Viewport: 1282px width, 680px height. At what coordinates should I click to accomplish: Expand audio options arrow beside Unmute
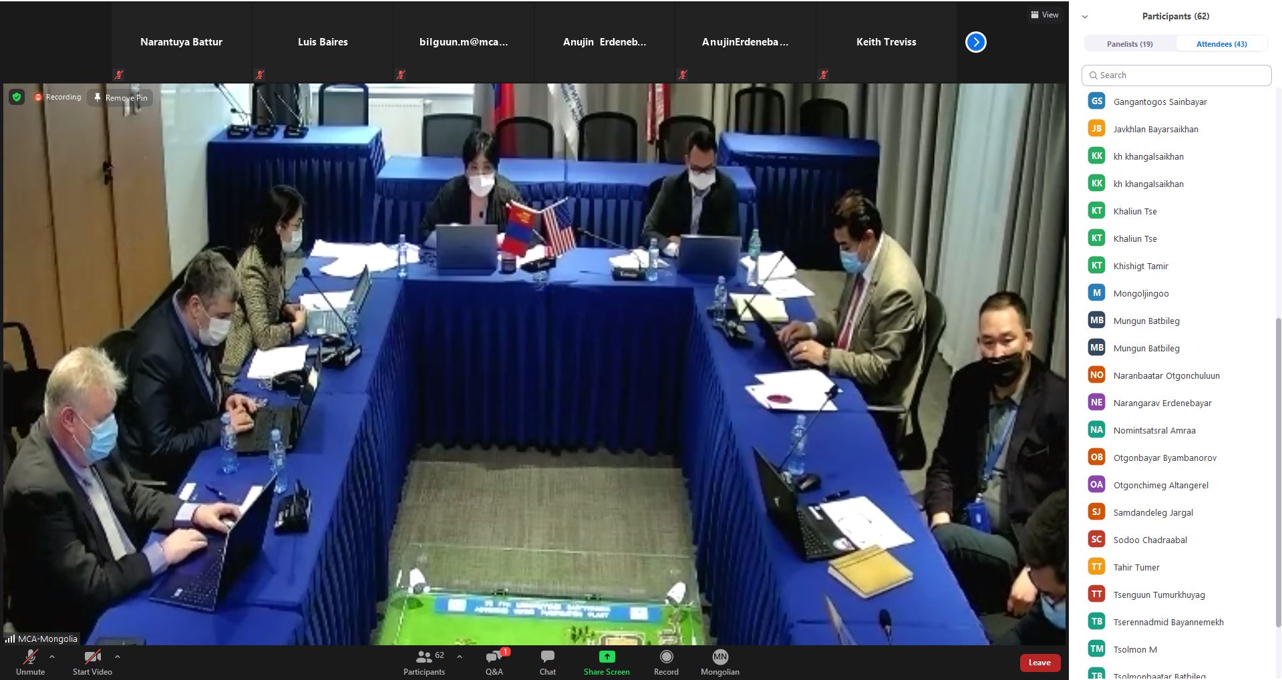[x=52, y=657]
